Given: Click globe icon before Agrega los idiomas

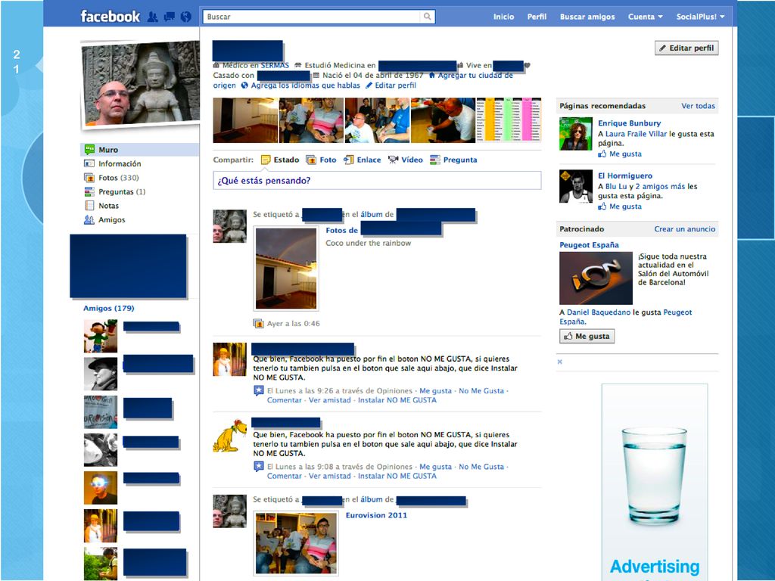Looking at the screenshot, I should [244, 85].
